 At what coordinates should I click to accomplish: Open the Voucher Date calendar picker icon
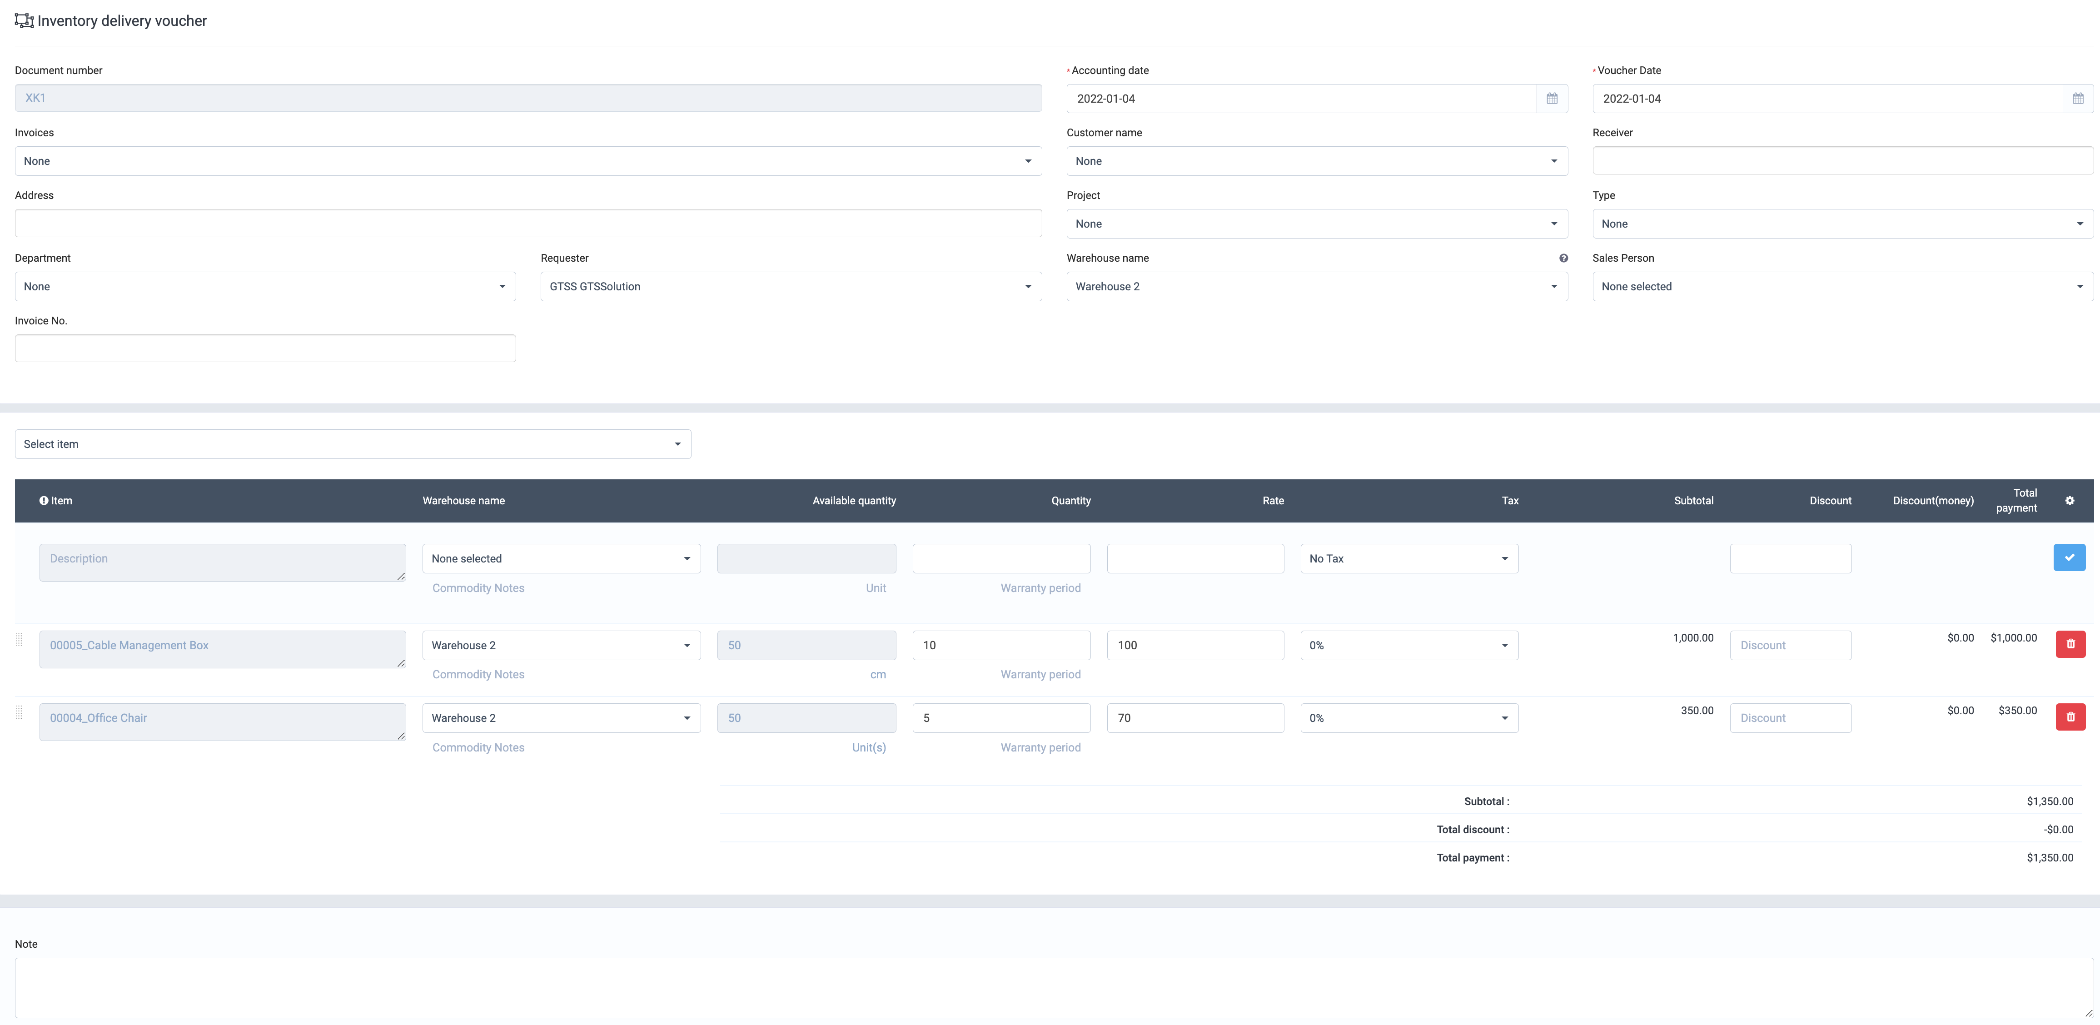[2078, 99]
